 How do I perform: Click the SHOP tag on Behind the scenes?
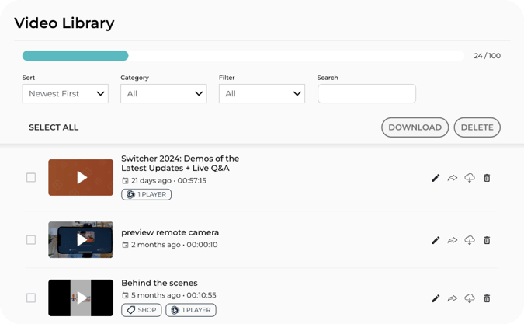pyautogui.click(x=141, y=310)
